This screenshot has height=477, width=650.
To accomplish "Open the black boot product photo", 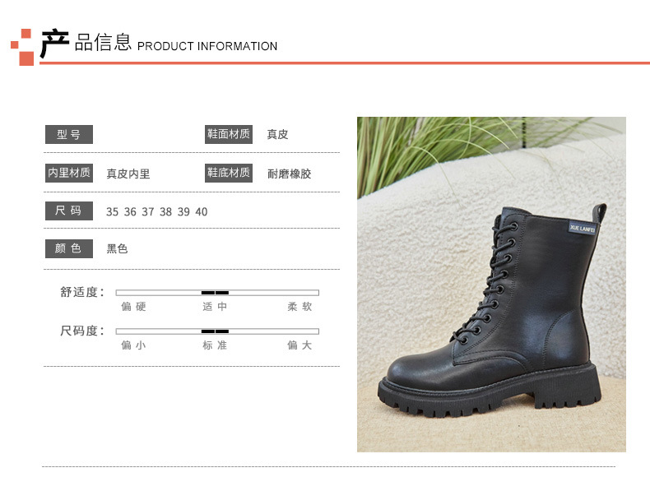I will tap(492, 285).
